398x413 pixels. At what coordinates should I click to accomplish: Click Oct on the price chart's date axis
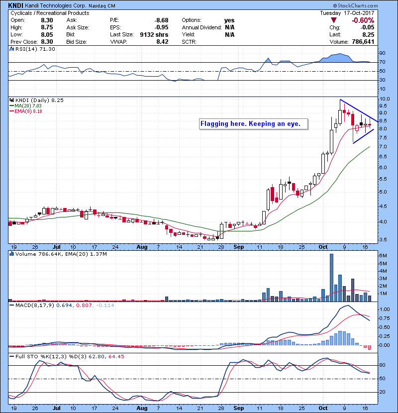(323, 247)
